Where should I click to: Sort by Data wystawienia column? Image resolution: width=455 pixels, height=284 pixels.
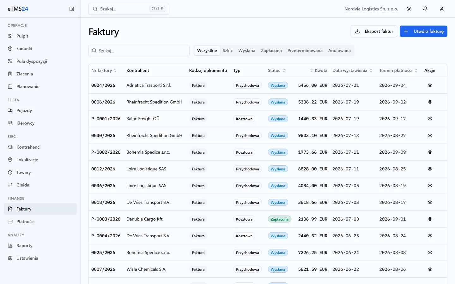pyautogui.click(x=352, y=70)
